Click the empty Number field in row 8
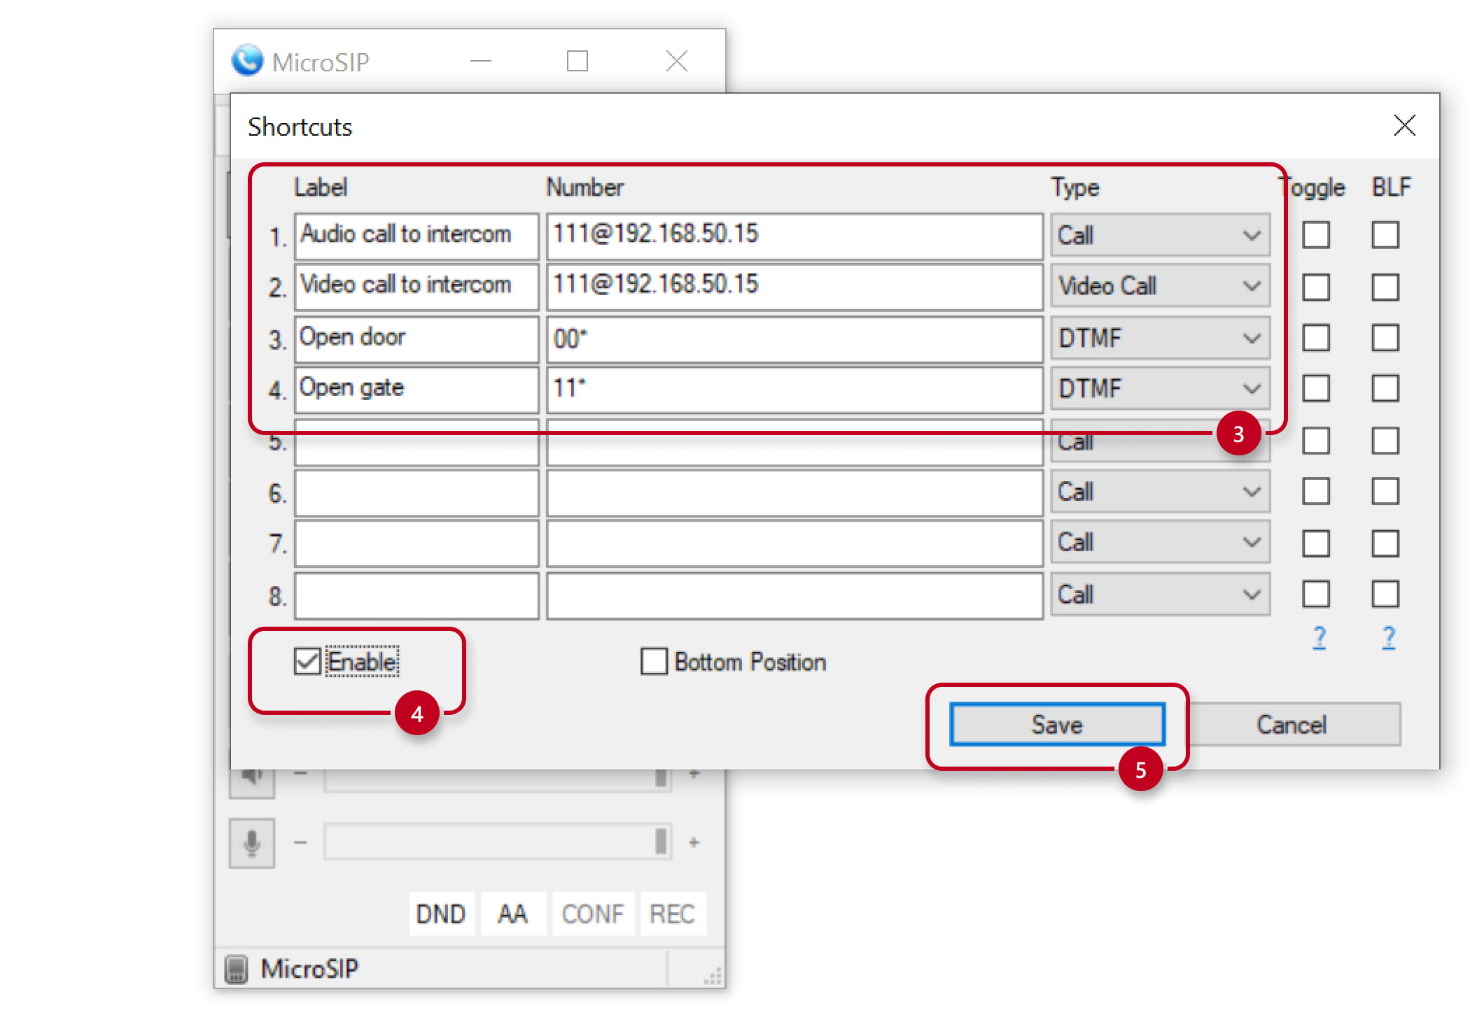1484x1017 pixels. coord(794,596)
